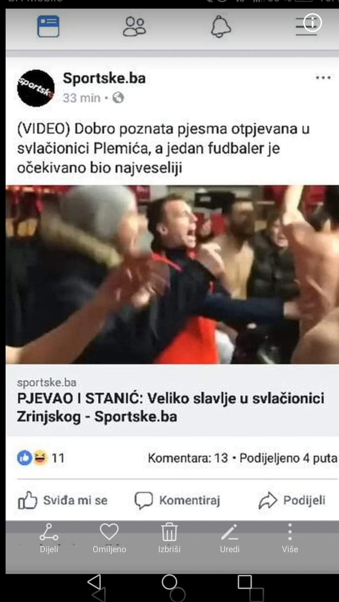
Task: Open the News Feed tab icon
Action: [48, 27]
